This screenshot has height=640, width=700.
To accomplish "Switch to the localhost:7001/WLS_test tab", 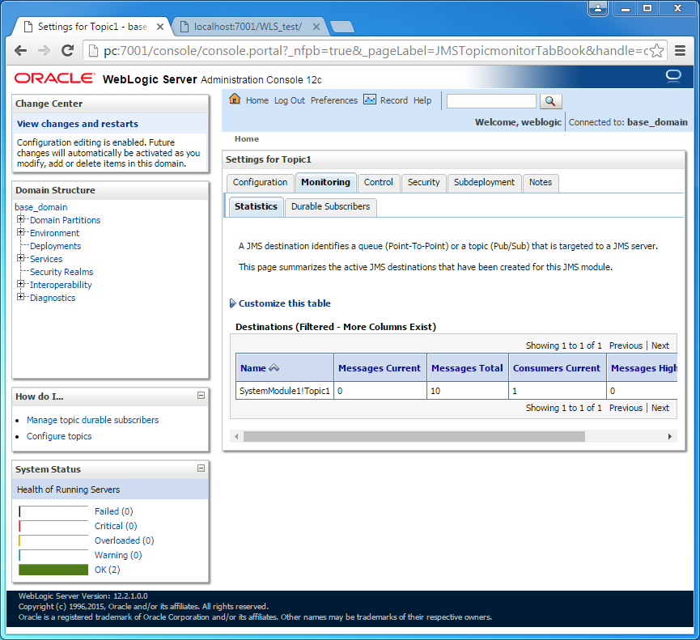I will (x=248, y=27).
